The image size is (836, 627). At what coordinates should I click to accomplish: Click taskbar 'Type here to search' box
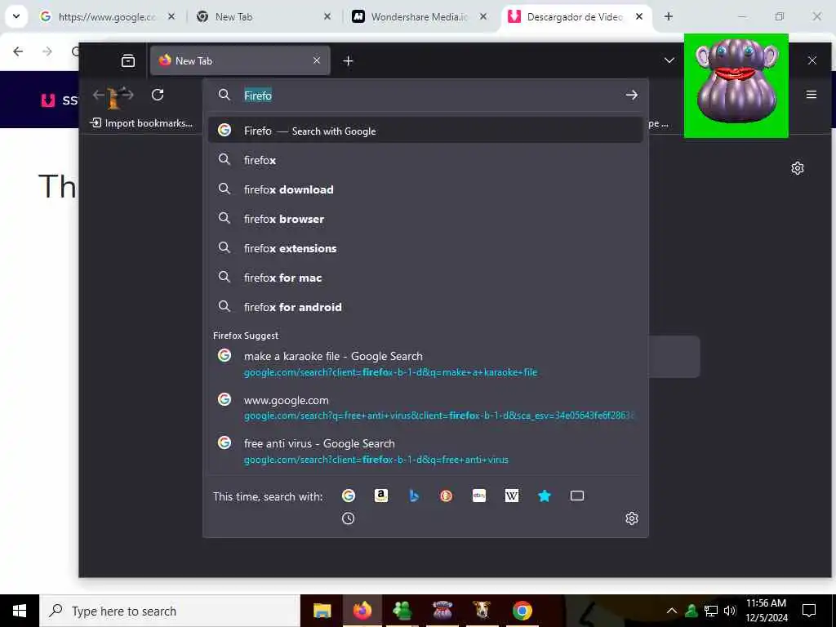point(170,611)
